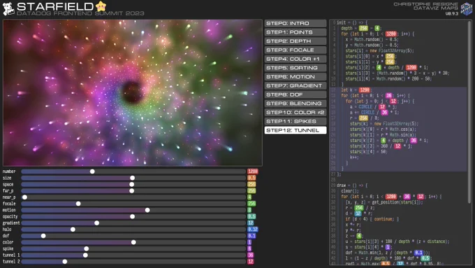Viewport: 475px width, 268px height.
Task: Click the 0.12 value badge of halo slider
Action: click(x=253, y=230)
